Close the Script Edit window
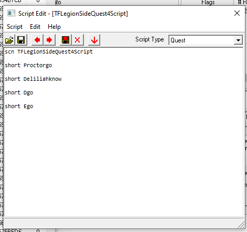This screenshot has height=232, width=247. click(237, 13)
